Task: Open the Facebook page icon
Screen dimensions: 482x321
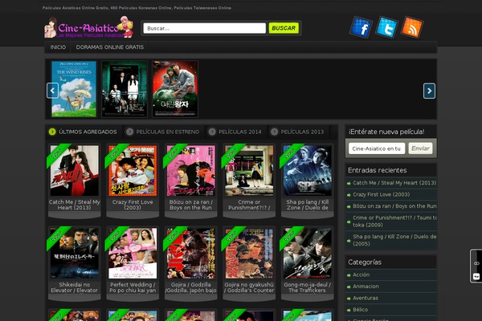Action: tap(361, 27)
